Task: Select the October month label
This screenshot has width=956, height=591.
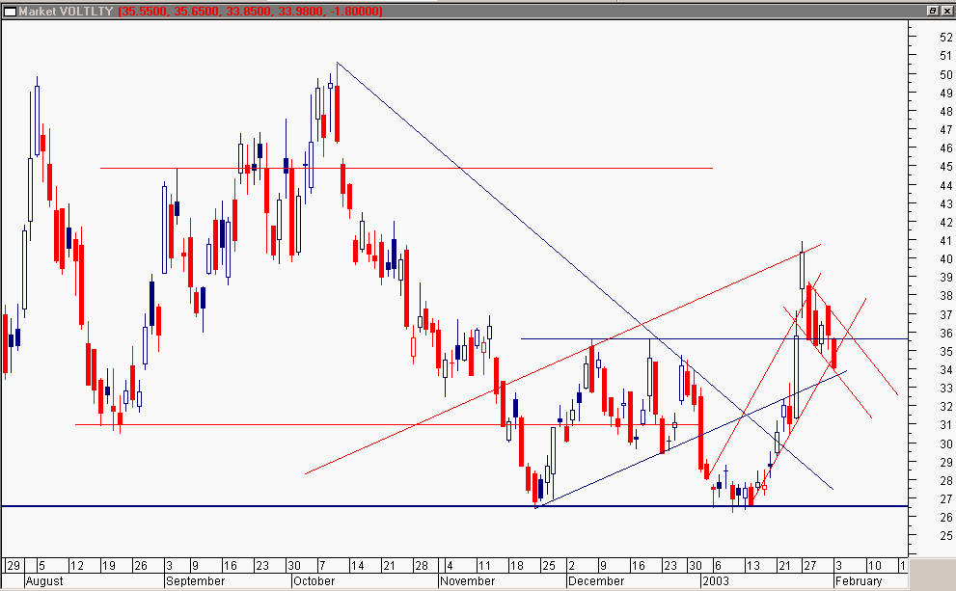Action: coord(314,581)
